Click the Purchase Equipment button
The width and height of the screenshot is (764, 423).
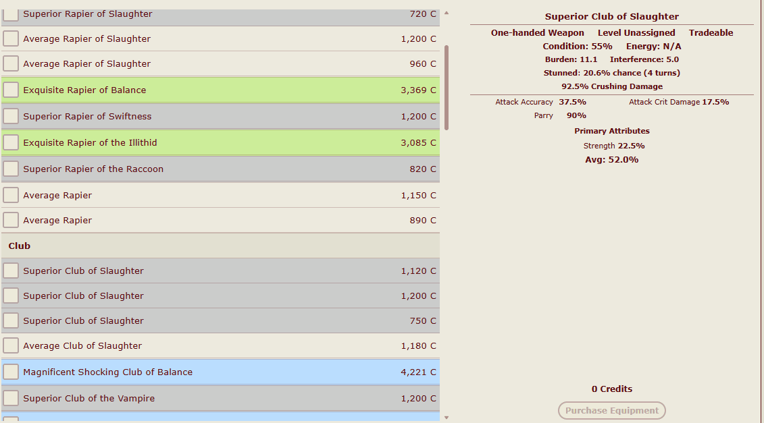coord(611,410)
